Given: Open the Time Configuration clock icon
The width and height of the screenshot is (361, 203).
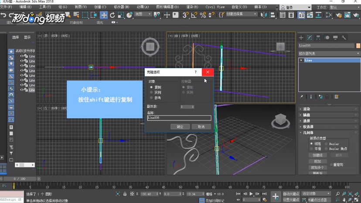Looking at the screenshot, I should pyautogui.click(x=265, y=200).
